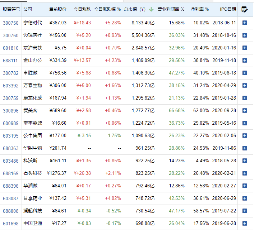The width and height of the screenshot is (254, 230).
Task: Expand the plus icon for 京沪高铁 row
Action: [245, 48]
